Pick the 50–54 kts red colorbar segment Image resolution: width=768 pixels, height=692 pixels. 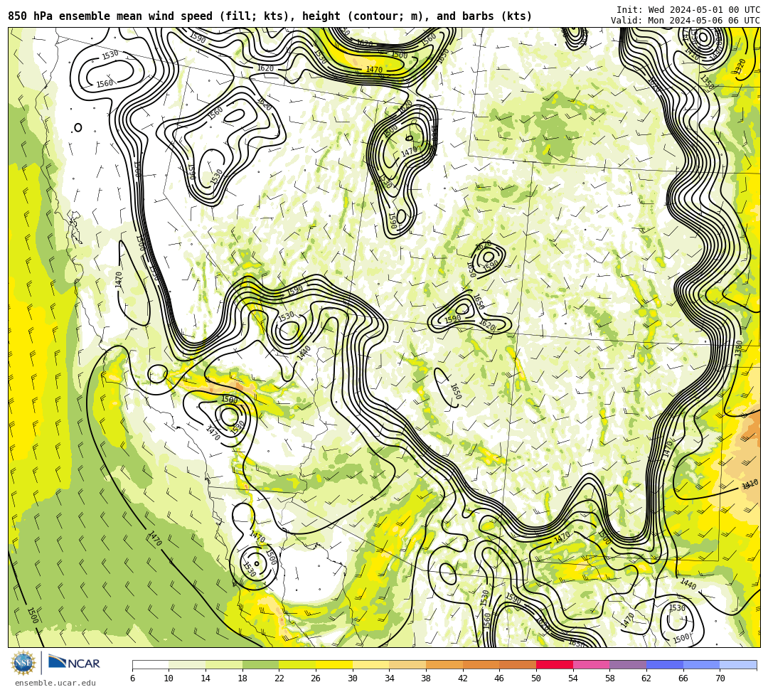coord(555,664)
